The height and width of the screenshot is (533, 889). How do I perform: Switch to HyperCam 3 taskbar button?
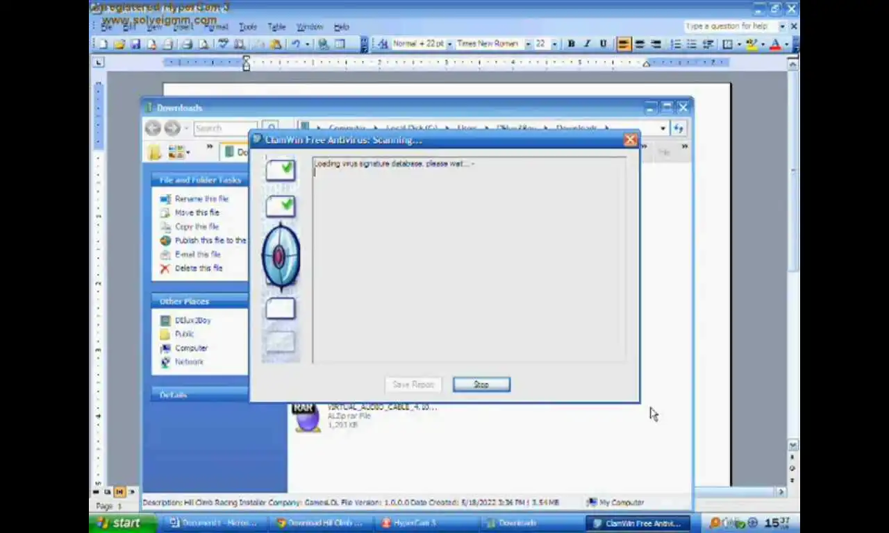(x=428, y=523)
